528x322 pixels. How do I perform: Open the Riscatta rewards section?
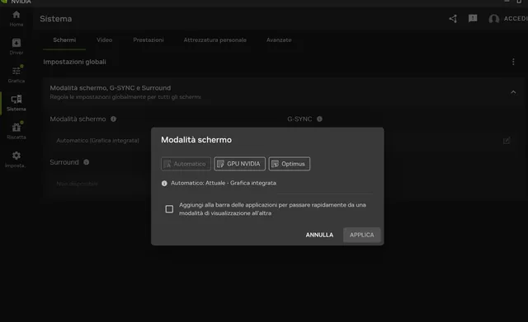pyautogui.click(x=16, y=131)
